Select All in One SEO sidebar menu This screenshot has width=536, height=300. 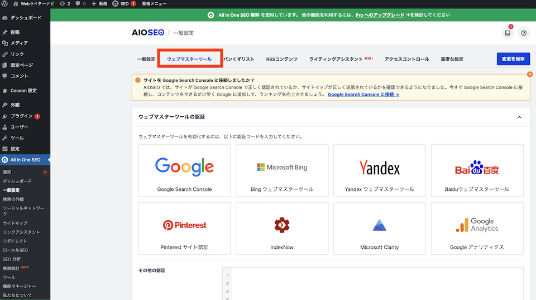pyautogui.click(x=25, y=160)
